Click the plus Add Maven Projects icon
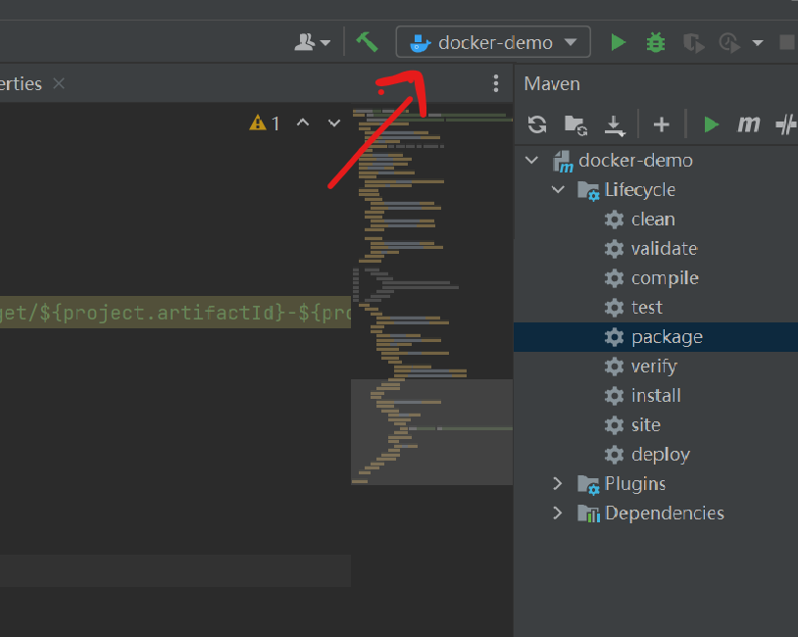 661,124
